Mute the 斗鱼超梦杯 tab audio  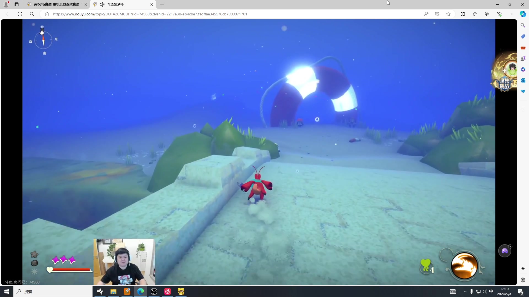[x=102, y=4]
